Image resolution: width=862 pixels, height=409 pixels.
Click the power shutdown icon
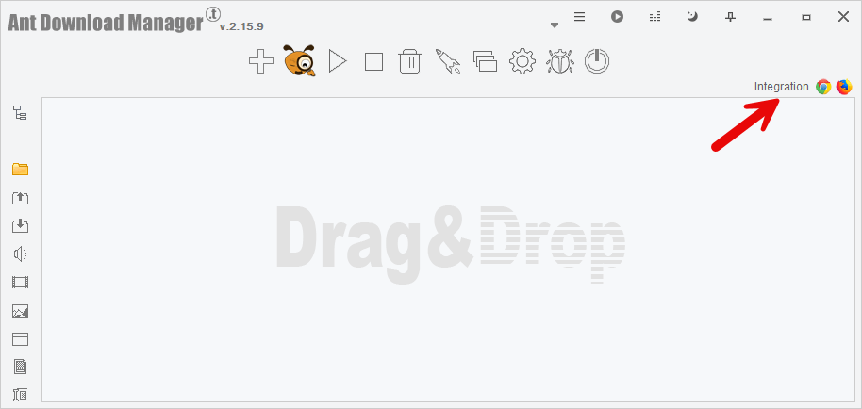(x=597, y=61)
